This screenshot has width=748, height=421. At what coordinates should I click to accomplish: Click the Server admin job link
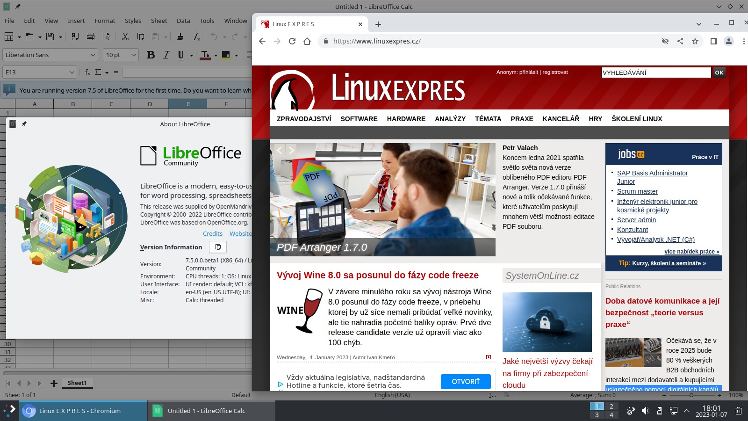point(636,220)
